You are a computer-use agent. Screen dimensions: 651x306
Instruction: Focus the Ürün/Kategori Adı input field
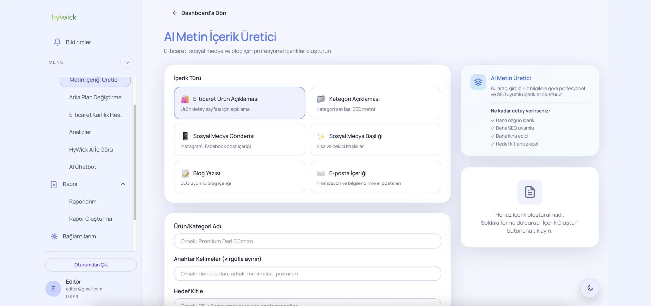click(307, 241)
